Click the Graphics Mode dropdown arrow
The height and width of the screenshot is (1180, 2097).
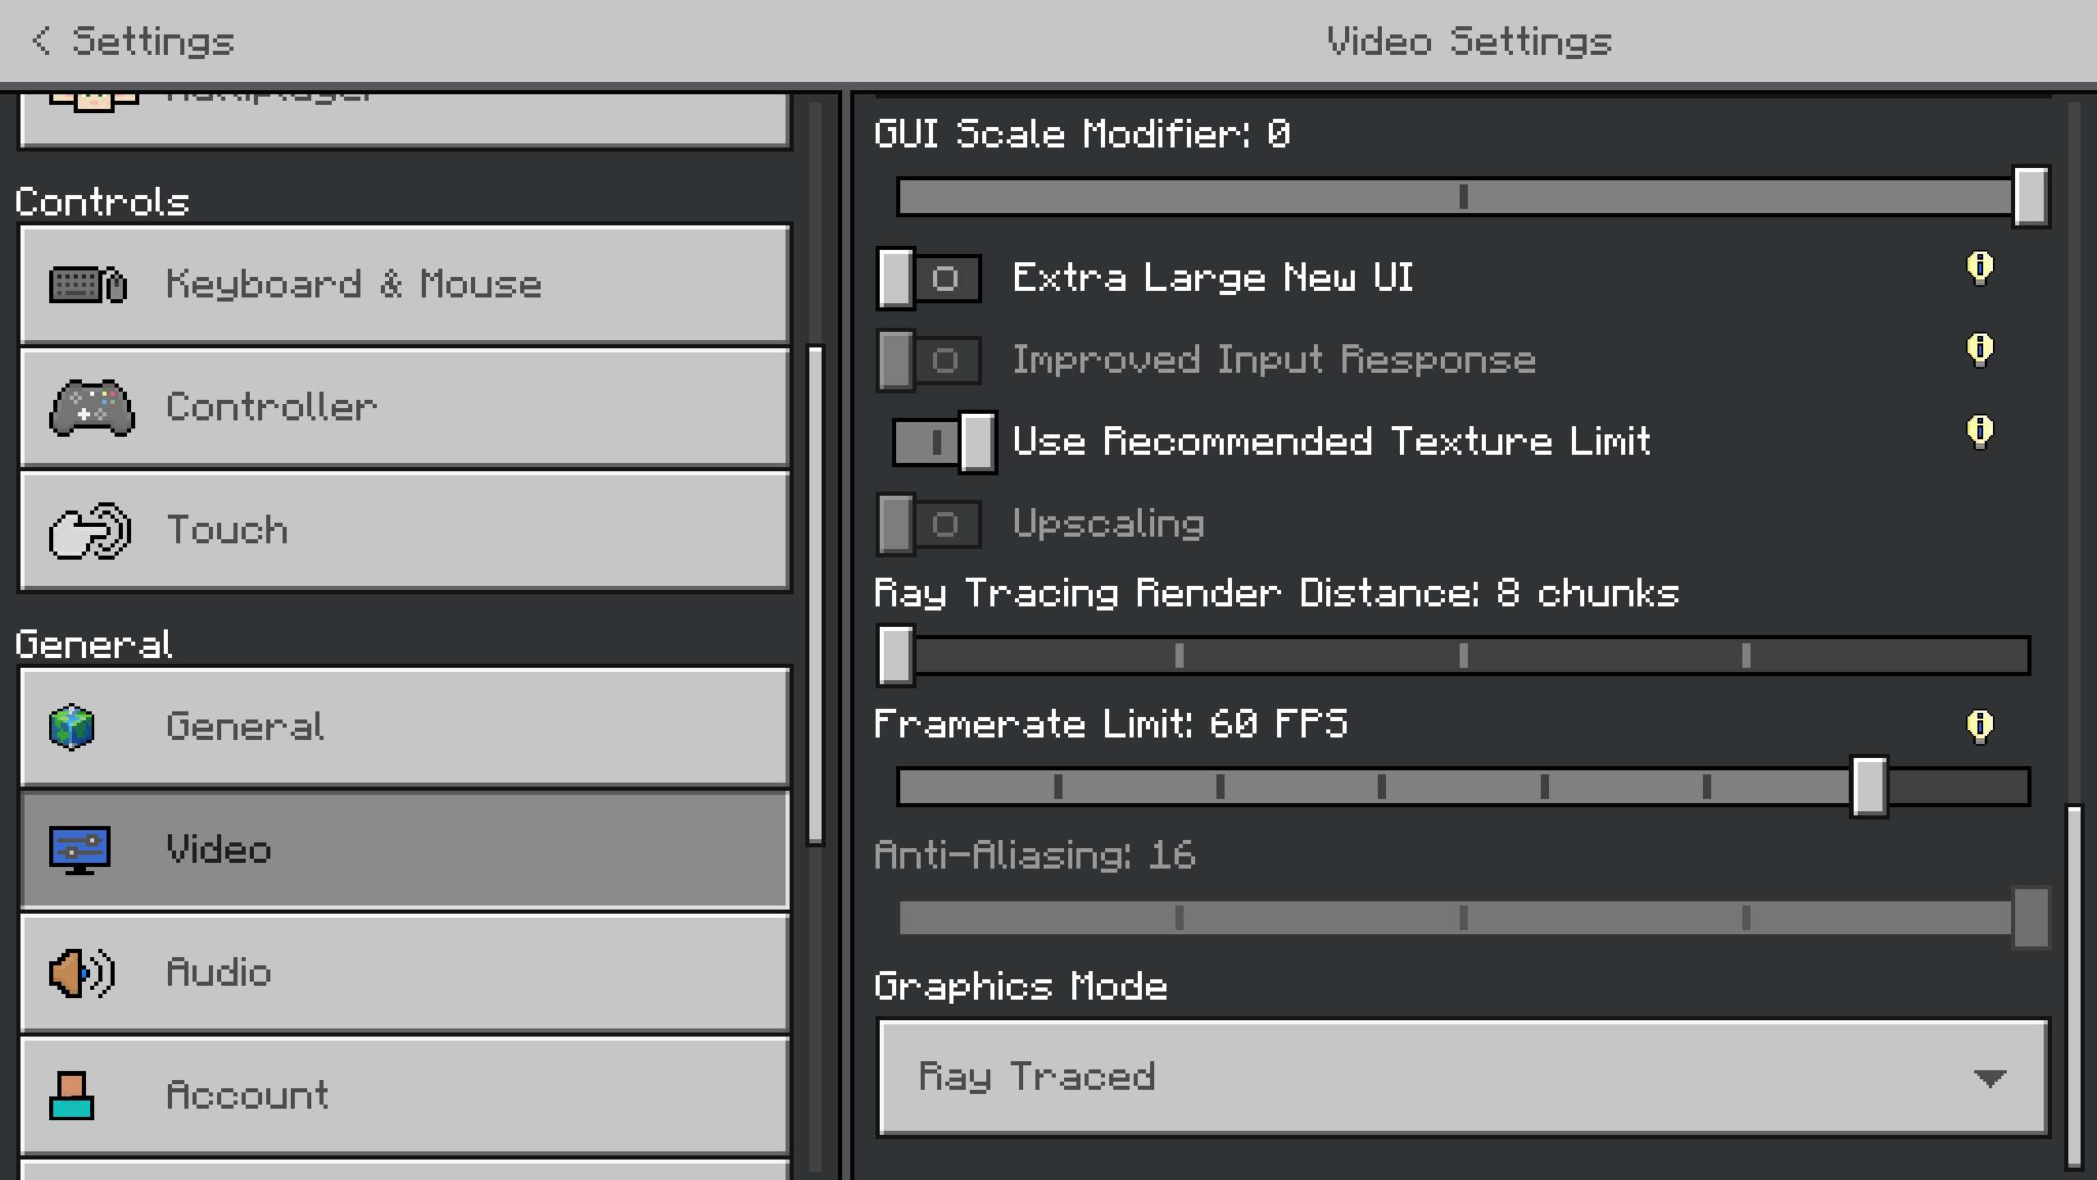click(x=1990, y=1078)
